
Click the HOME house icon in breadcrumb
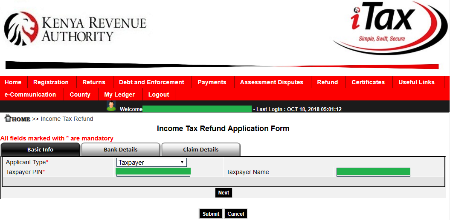click(17, 118)
